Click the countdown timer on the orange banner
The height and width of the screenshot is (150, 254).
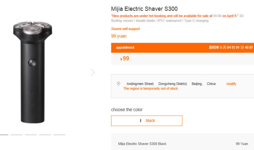[231, 47]
